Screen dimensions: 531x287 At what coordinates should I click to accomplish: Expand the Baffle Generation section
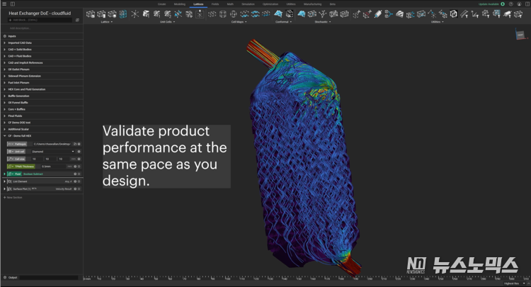(x=4, y=96)
